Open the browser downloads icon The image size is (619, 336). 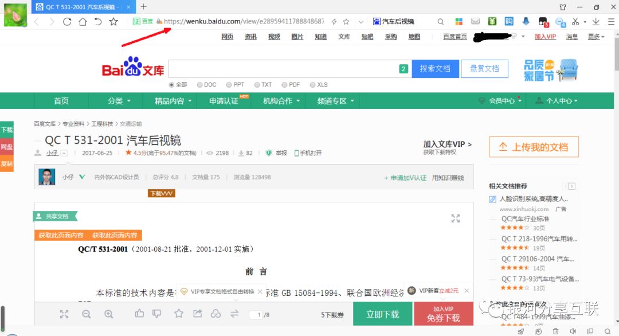point(596,21)
